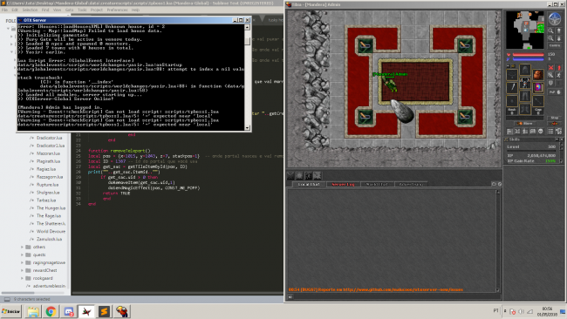Select the defensive shield fight mode
The height and width of the screenshot is (319, 567).
click(550, 83)
